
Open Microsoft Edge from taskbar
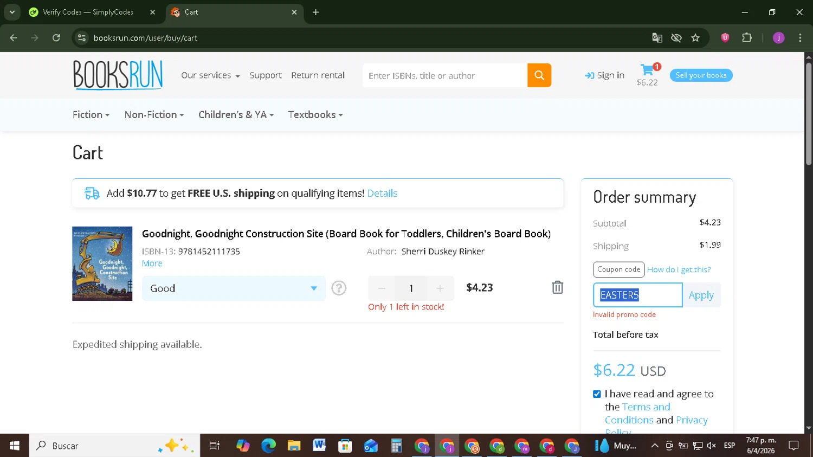[x=268, y=446]
